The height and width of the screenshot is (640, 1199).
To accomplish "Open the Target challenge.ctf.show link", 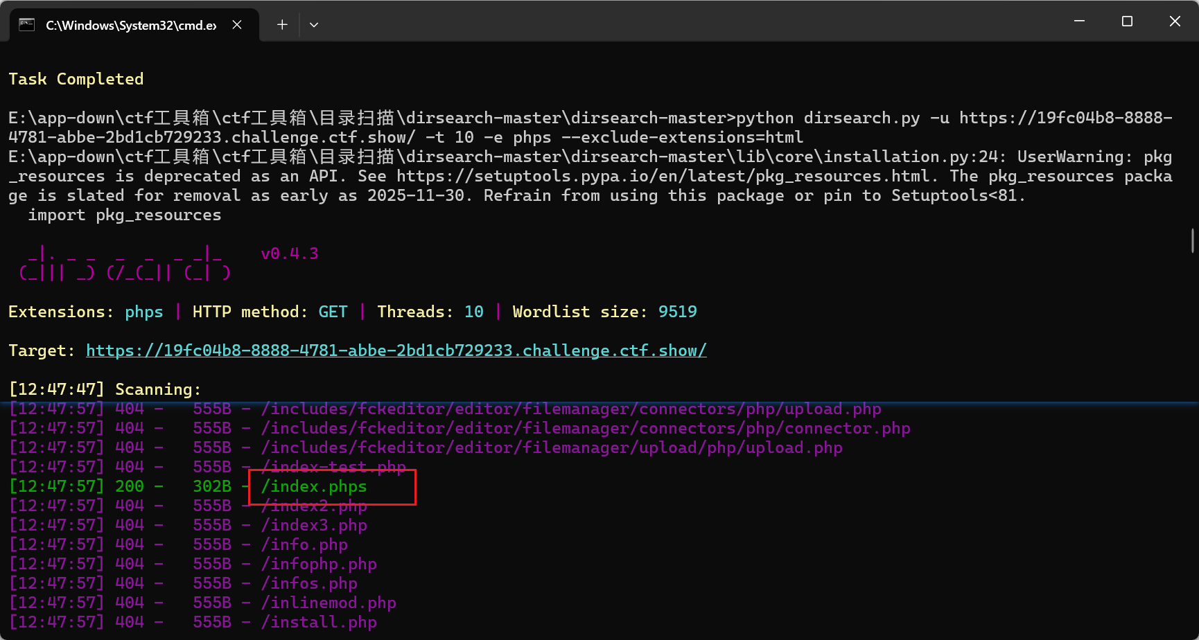I will coord(396,350).
